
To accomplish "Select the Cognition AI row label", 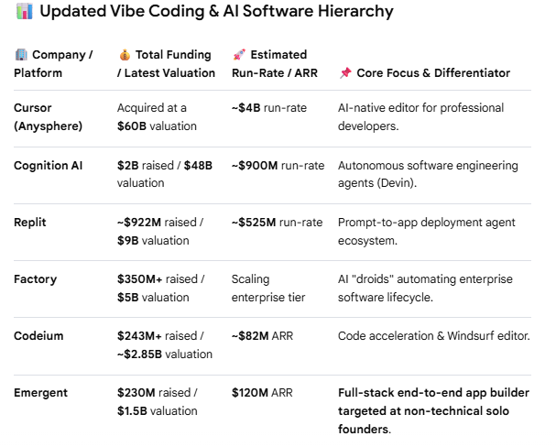I will coord(49,166).
